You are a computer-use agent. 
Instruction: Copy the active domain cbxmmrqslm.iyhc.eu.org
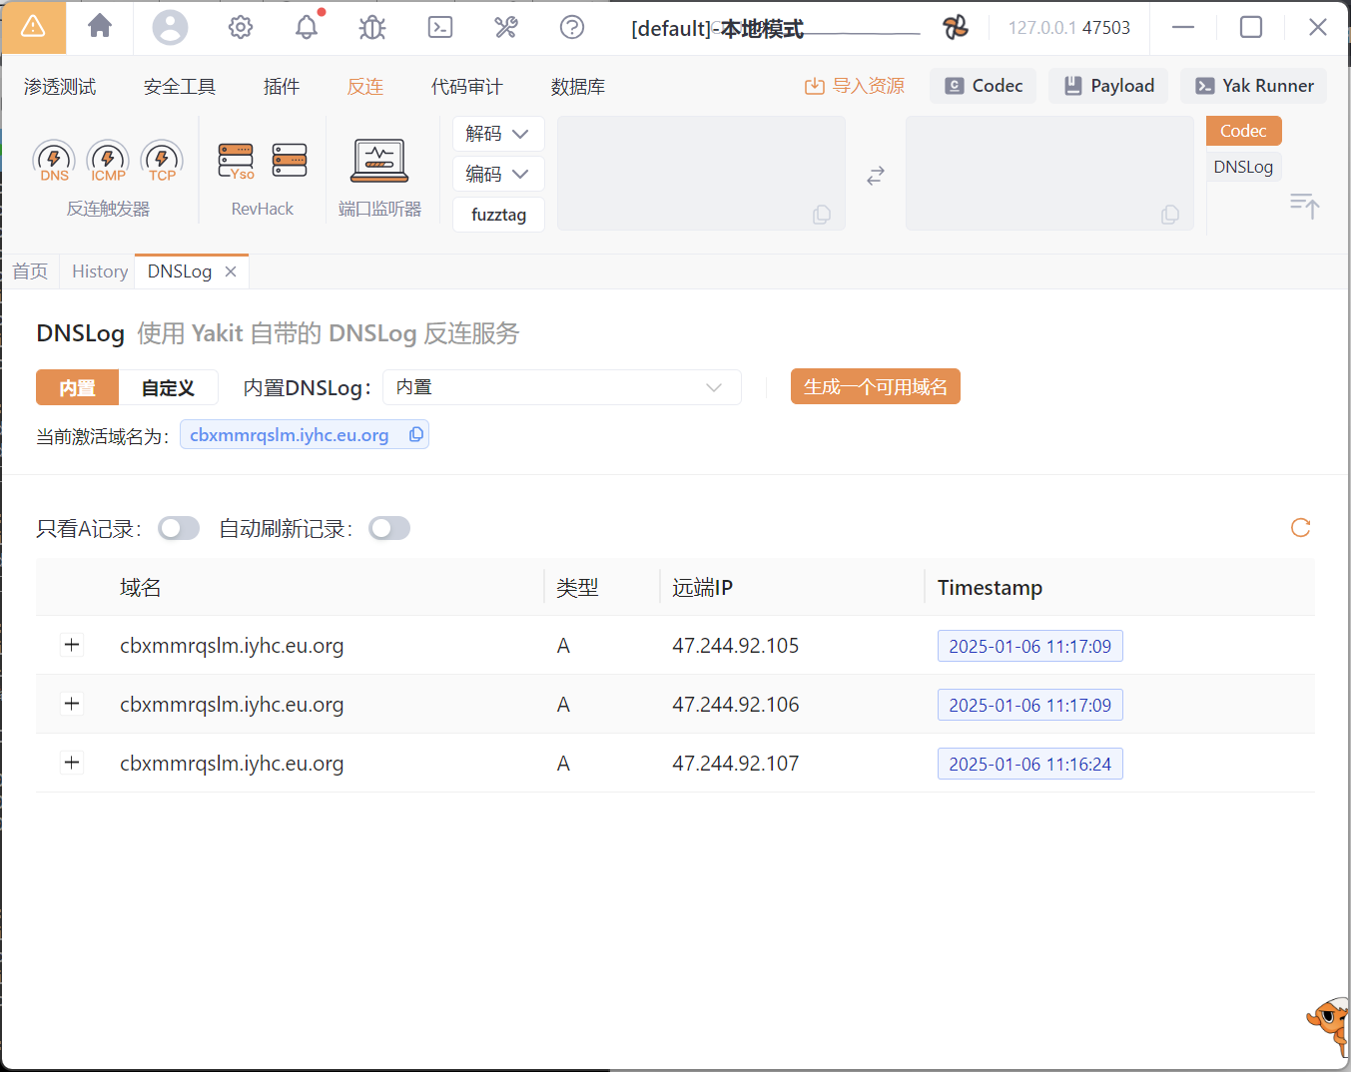pyautogui.click(x=416, y=434)
